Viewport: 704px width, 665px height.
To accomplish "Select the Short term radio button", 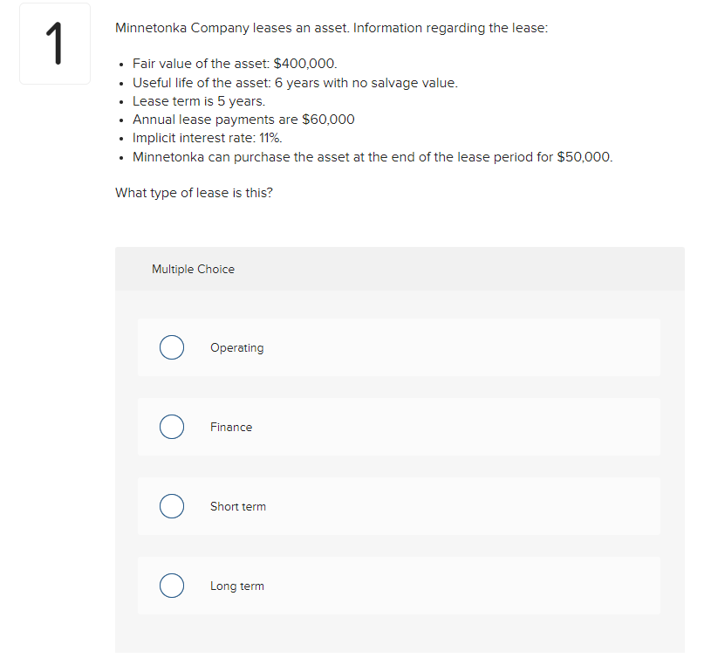I will [x=172, y=506].
